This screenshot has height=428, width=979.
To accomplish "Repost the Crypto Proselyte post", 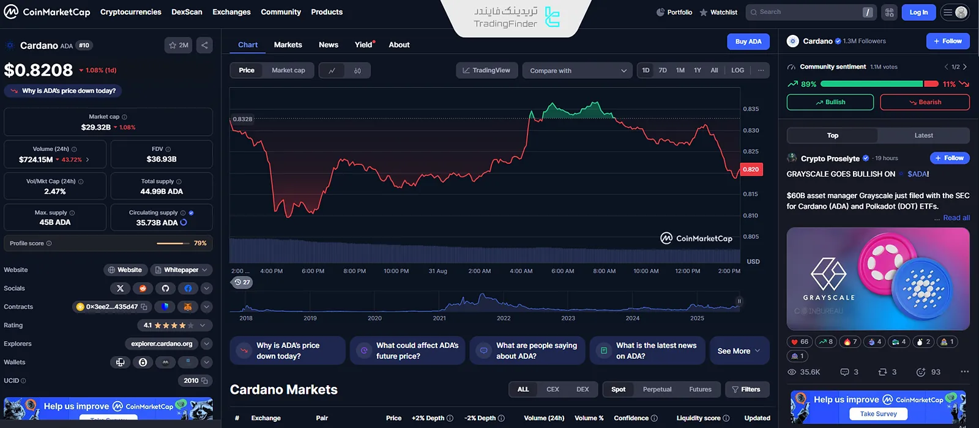I will pos(882,372).
